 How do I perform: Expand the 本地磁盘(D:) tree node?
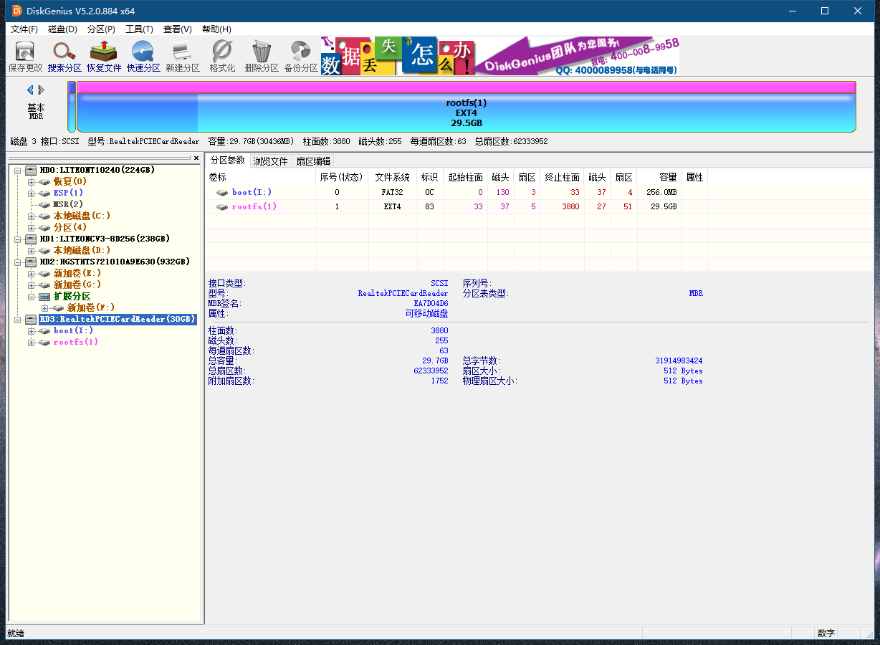[31, 250]
